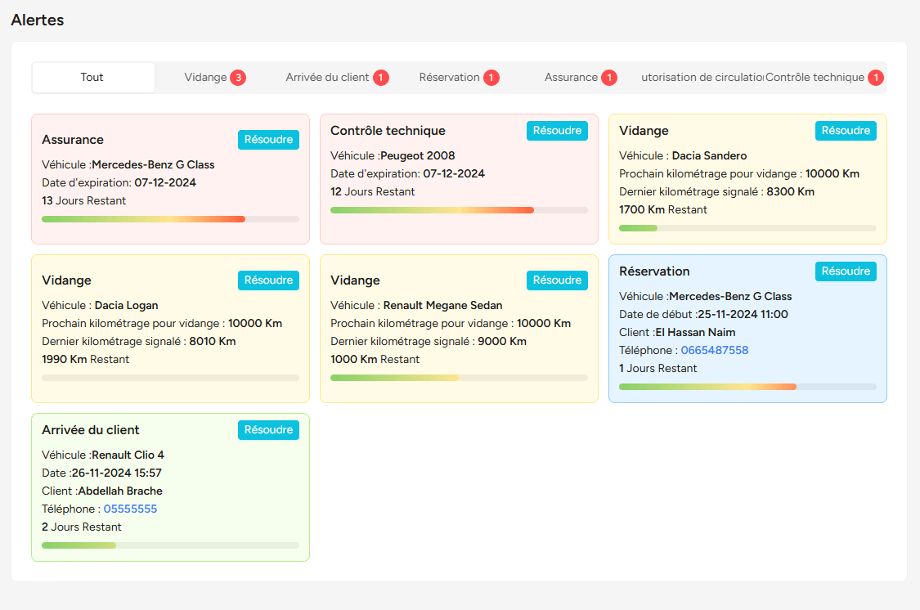Show the Réservation tab alerts
Screen dimensions: 920x610
458,78
